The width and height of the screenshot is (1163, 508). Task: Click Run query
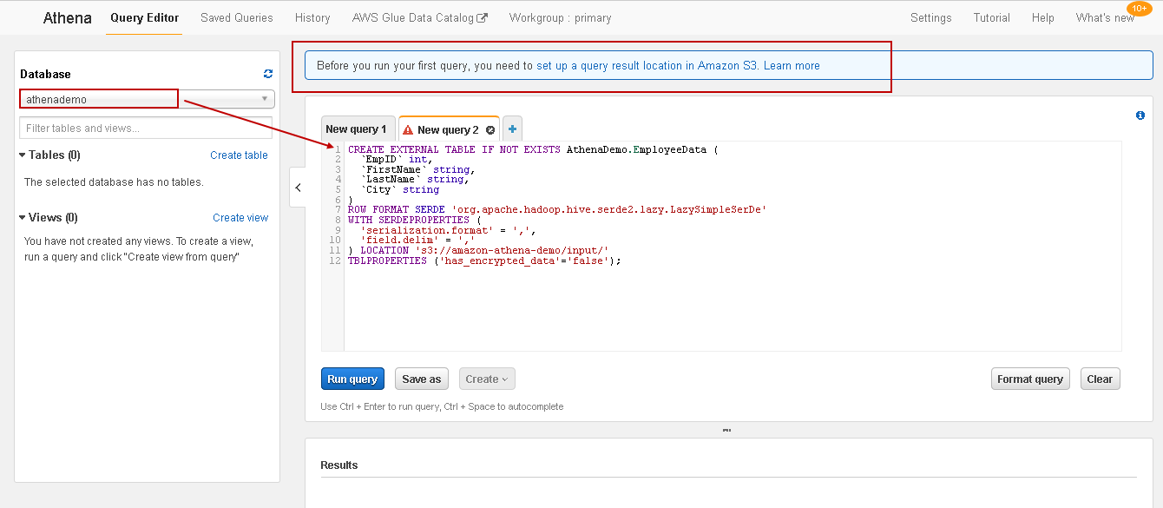[x=352, y=379]
